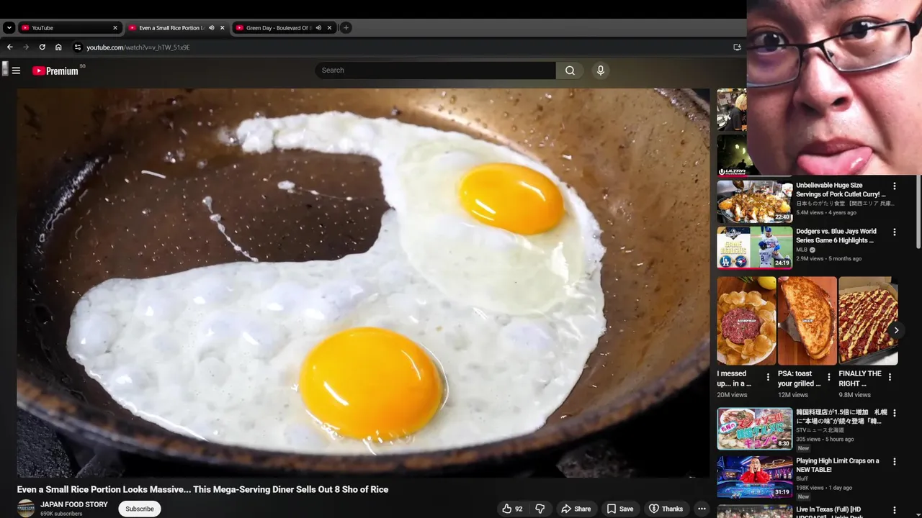This screenshot has height=518, width=922.
Task: Open the 'FINALLY THE RIGHT' Short thumbnail
Action: point(868,321)
